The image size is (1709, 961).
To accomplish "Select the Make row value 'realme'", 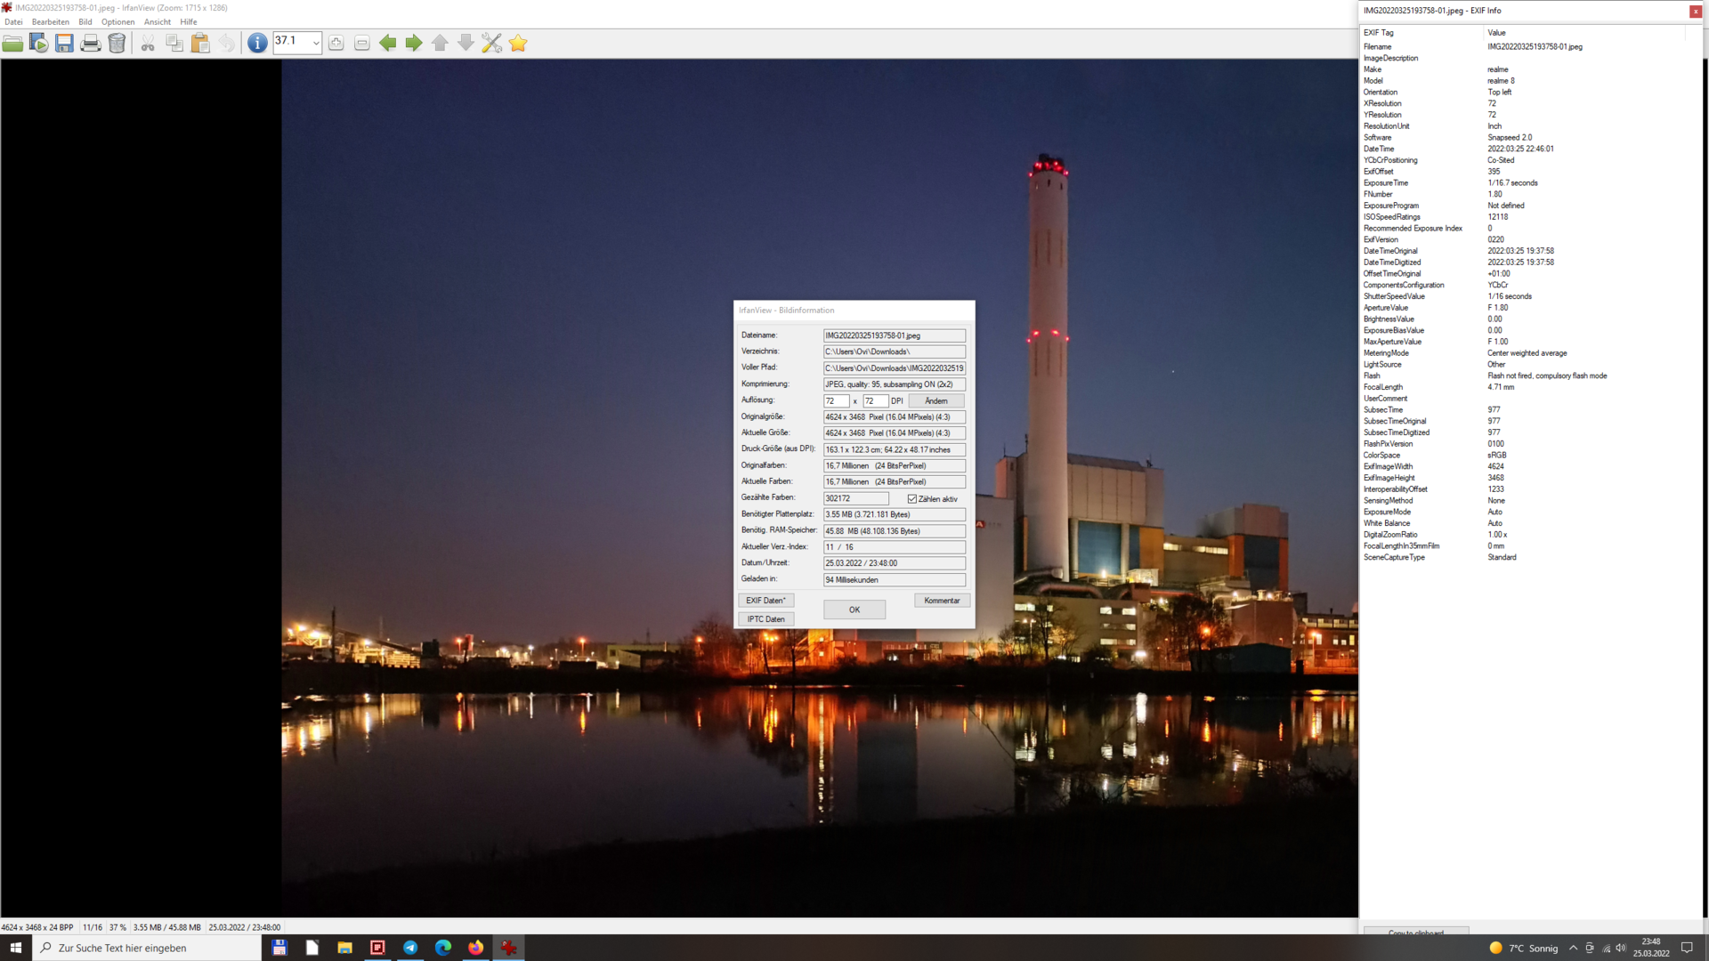I will click(x=1498, y=69).
